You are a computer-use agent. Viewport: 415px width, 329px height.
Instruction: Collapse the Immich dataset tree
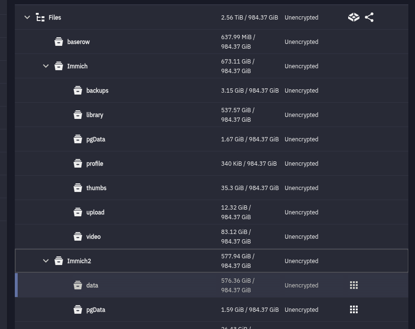46,66
